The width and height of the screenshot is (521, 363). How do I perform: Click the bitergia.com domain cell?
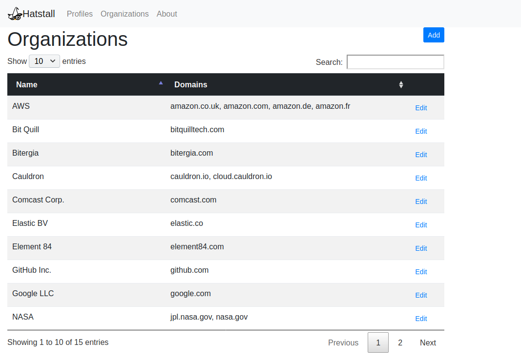[x=286, y=155]
